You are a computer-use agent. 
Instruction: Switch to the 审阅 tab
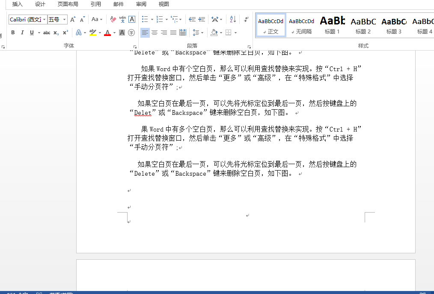pos(141,4)
